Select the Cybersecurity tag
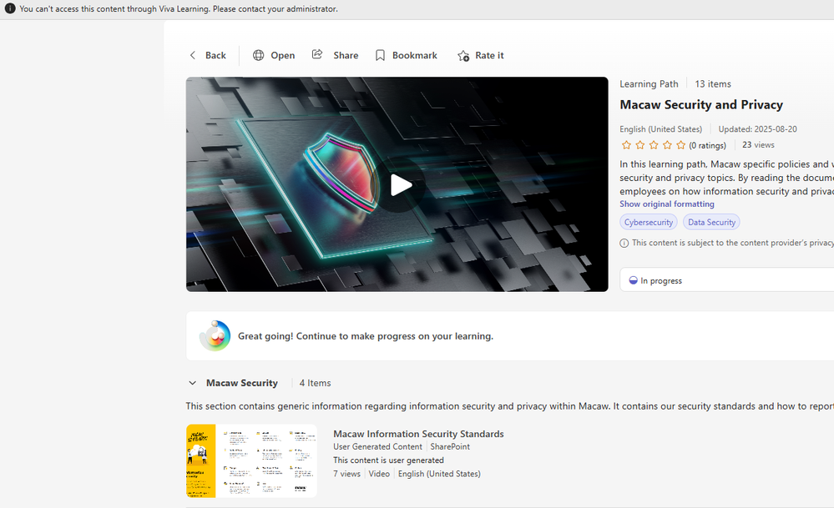The width and height of the screenshot is (834, 508). coord(649,222)
